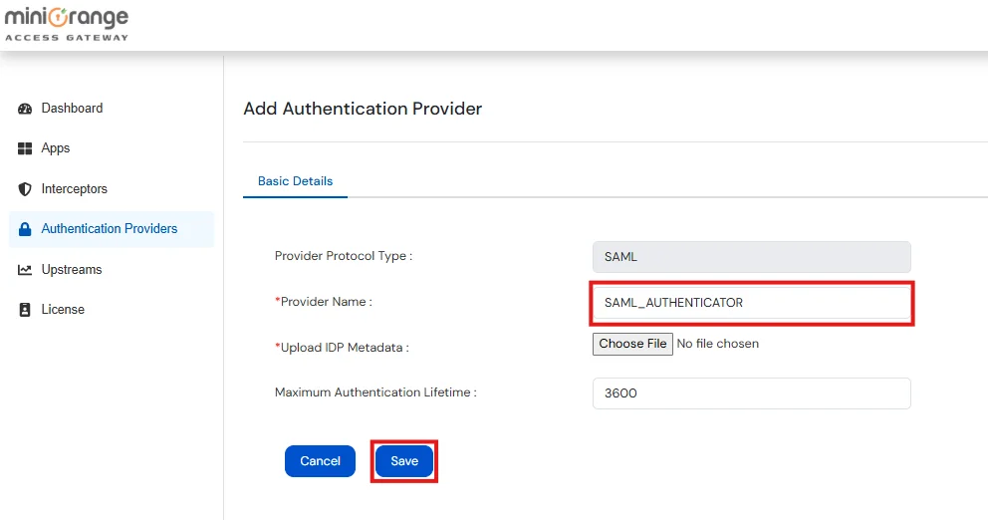Click the 'No file chosen' text
The image size is (988, 520).
[718, 344]
